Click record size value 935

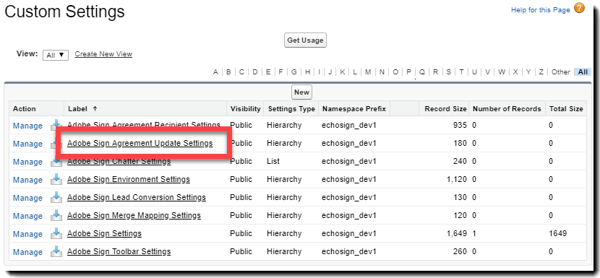460,125
